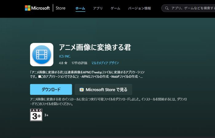Open the マルチメディア デザイン category link
215x138 pixels.
pos(105,63)
